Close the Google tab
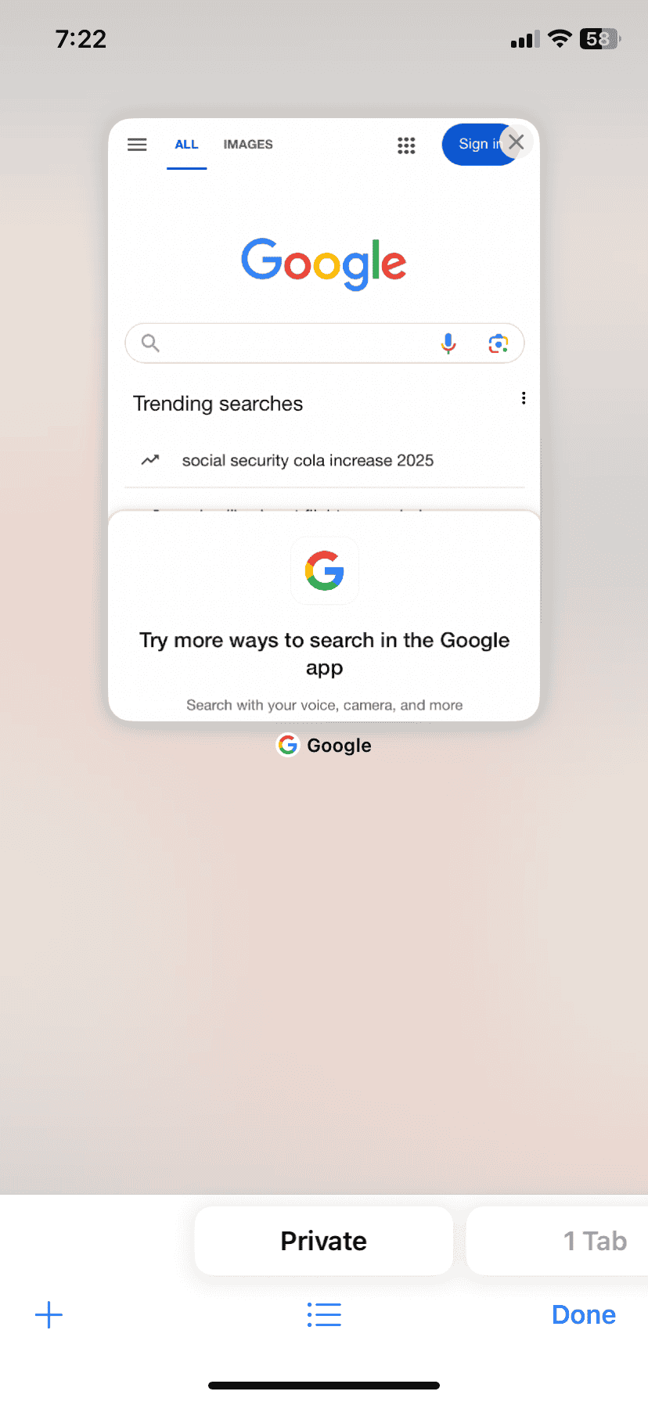The image size is (648, 1402). (x=516, y=142)
